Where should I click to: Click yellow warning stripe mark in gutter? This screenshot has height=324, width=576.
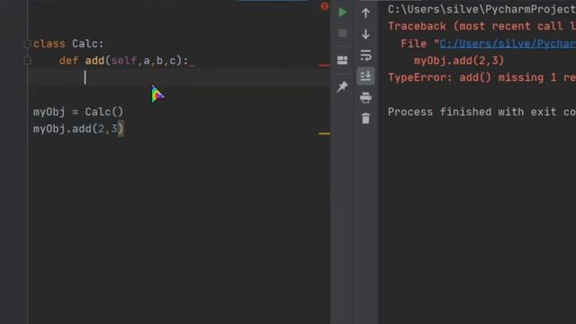(x=324, y=134)
